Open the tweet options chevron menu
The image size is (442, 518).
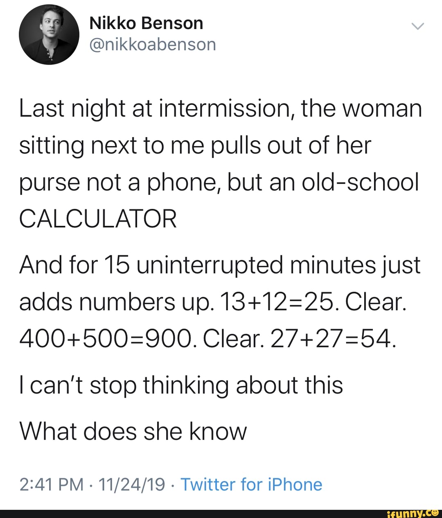point(418,27)
